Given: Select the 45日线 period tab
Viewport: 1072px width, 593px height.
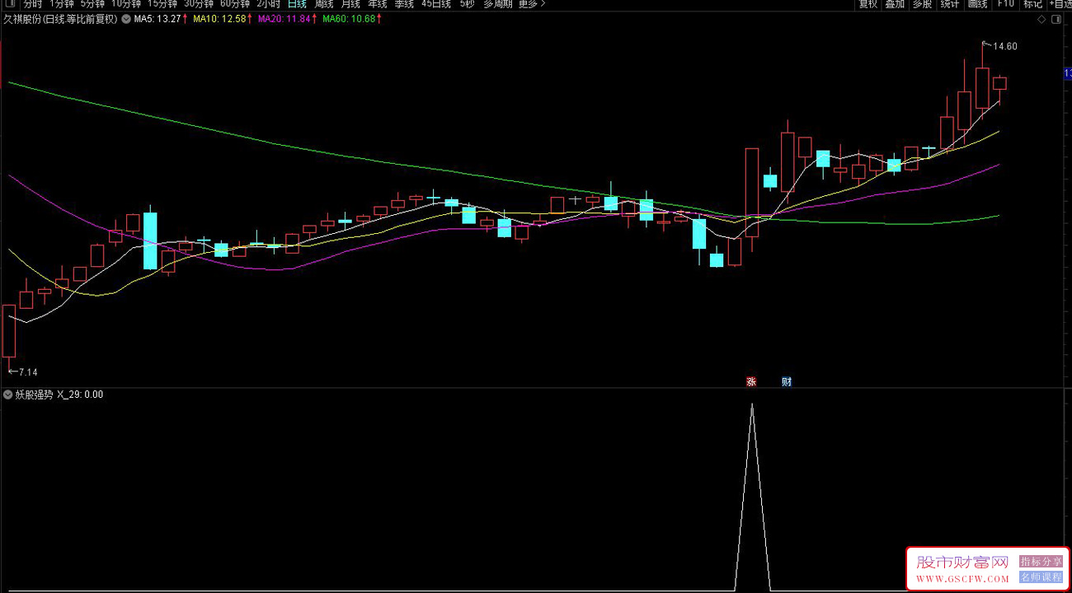Looking at the screenshot, I should click(436, 4).
